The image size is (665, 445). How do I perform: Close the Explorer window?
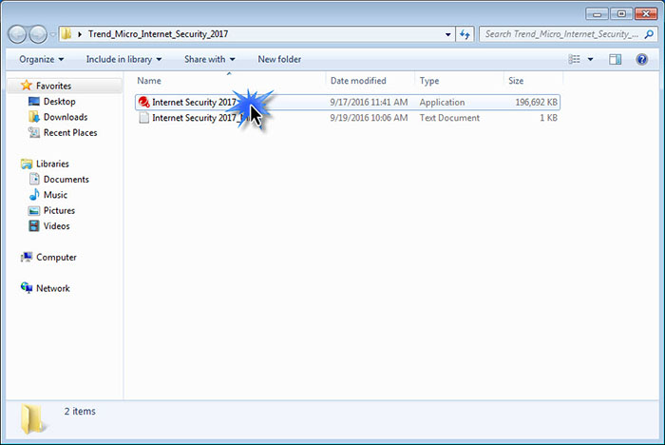tap(646, 14)
